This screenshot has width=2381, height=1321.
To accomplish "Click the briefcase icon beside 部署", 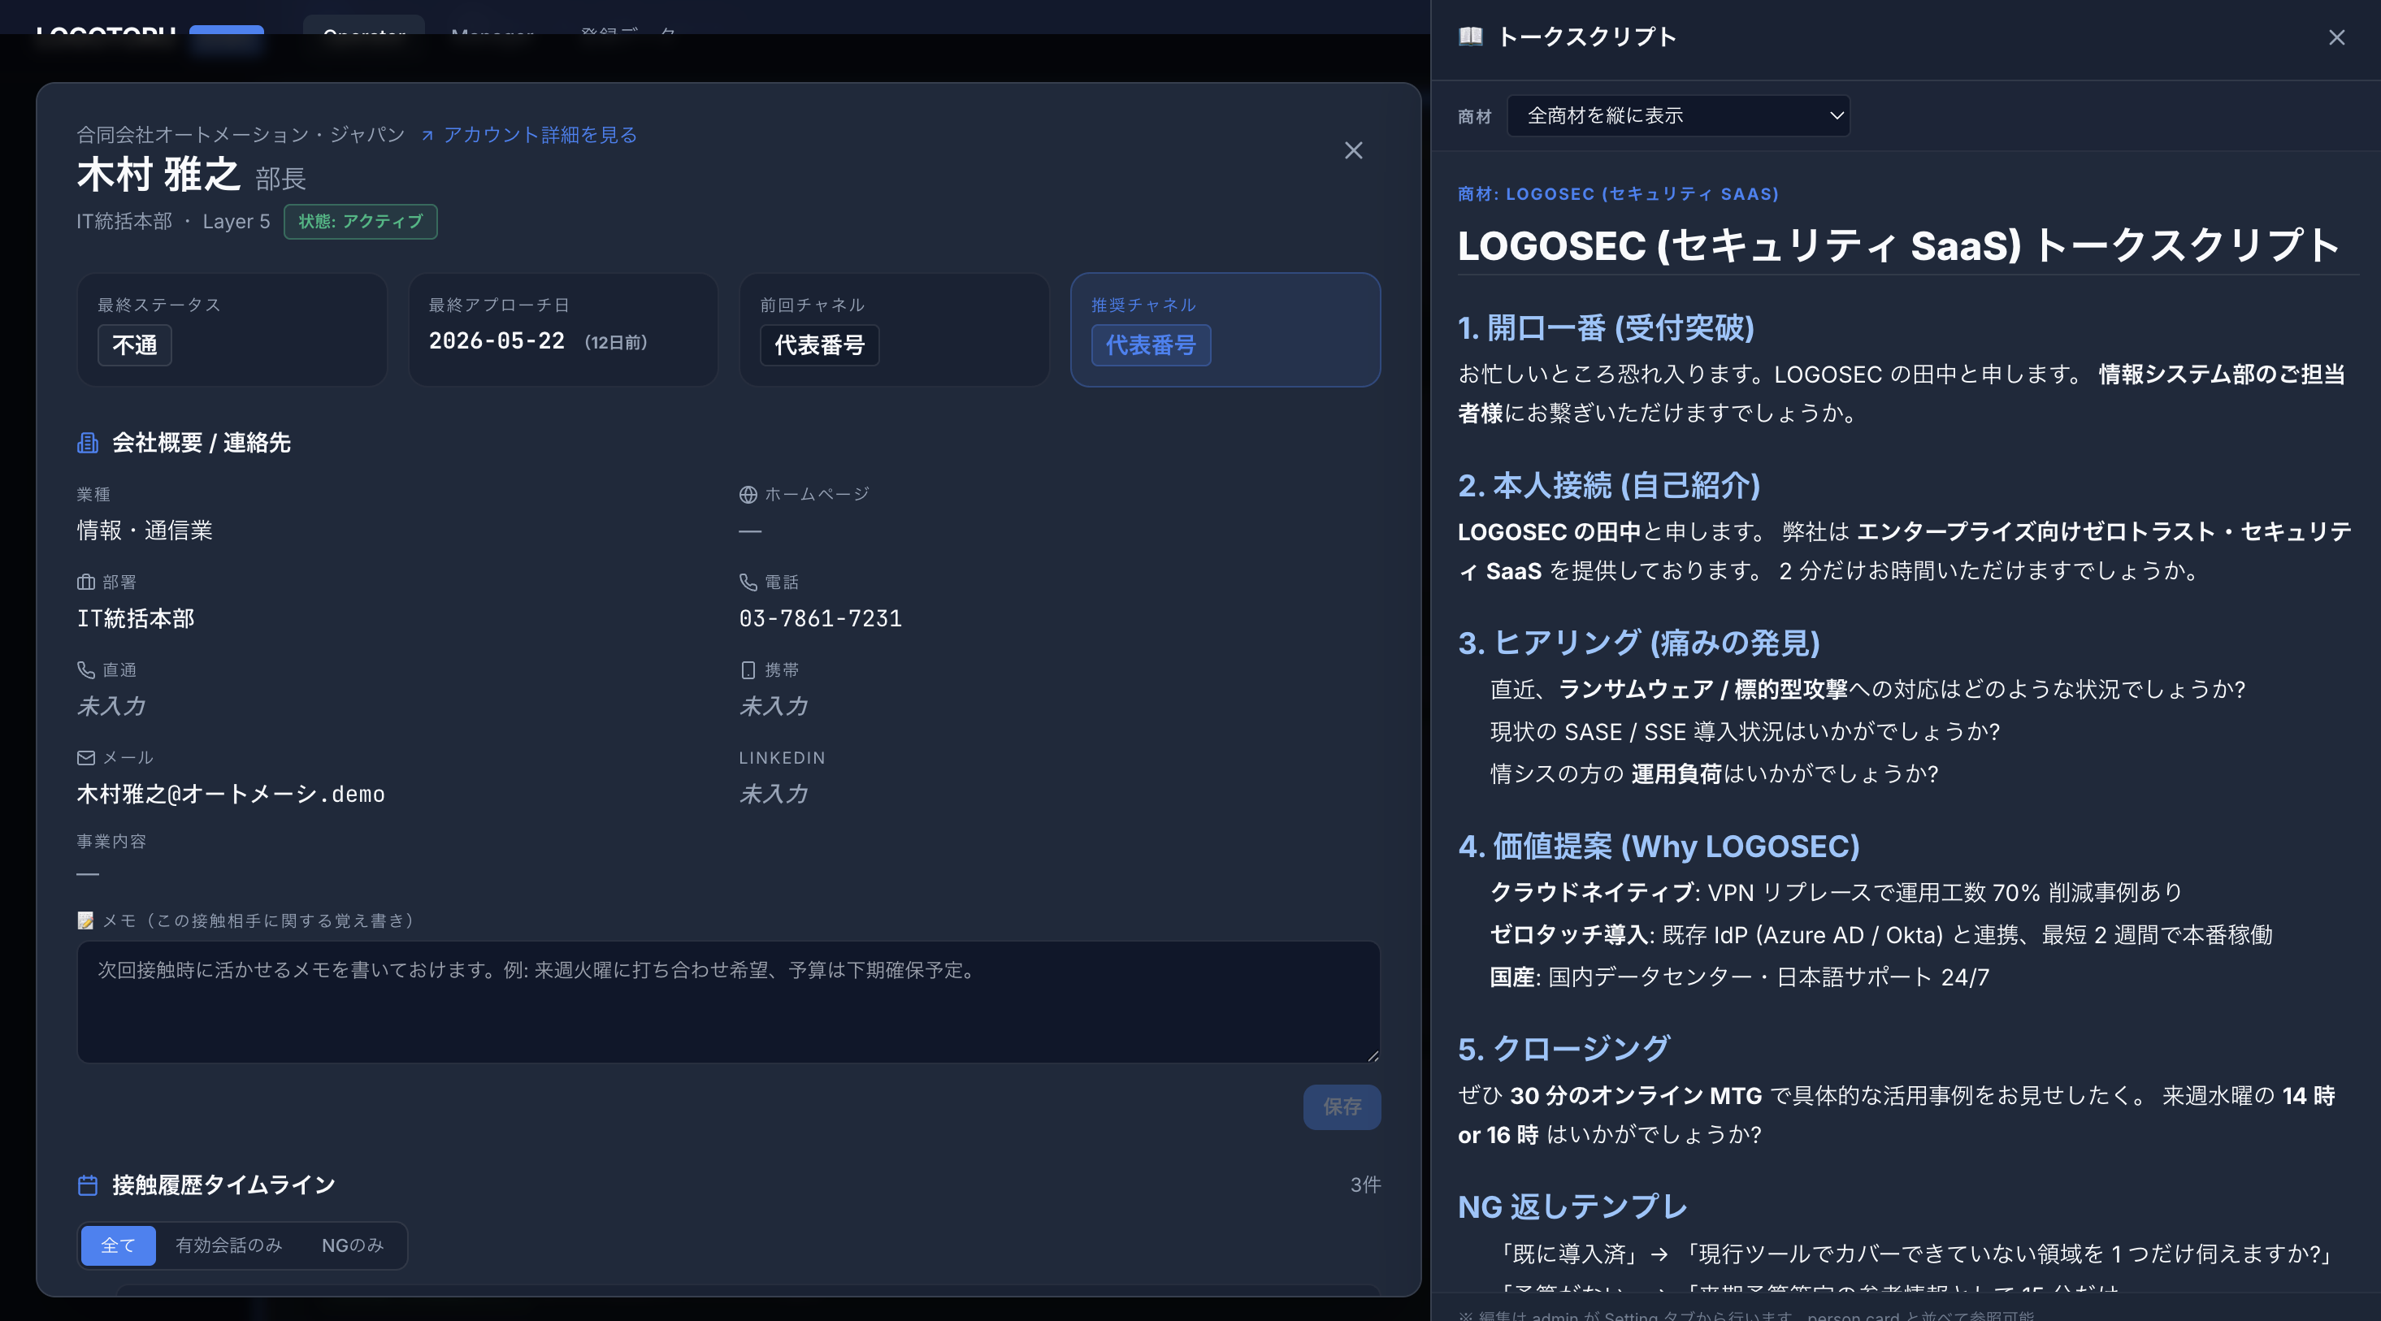I will pos(86,582).
